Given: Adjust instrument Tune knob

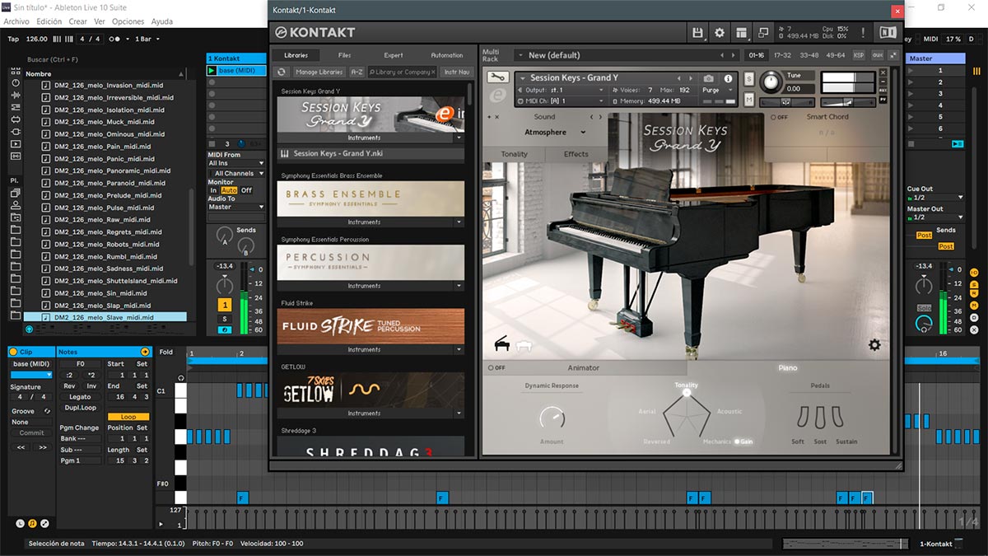Looking at the screenshot, I should [771, 81].
